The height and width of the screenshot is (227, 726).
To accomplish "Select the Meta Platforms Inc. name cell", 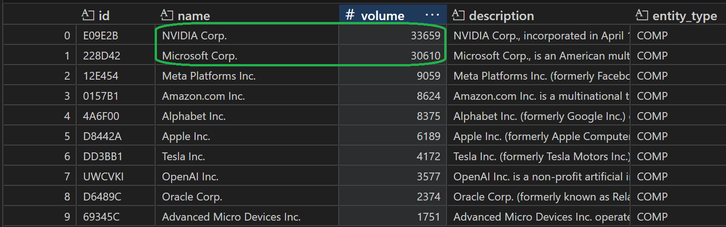I will 247,76.
